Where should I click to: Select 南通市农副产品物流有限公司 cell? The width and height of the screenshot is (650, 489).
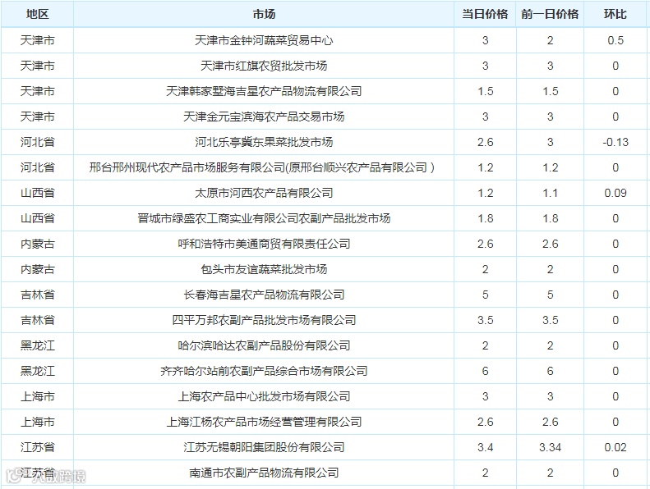pyautogui.click(x=264, y=473)
